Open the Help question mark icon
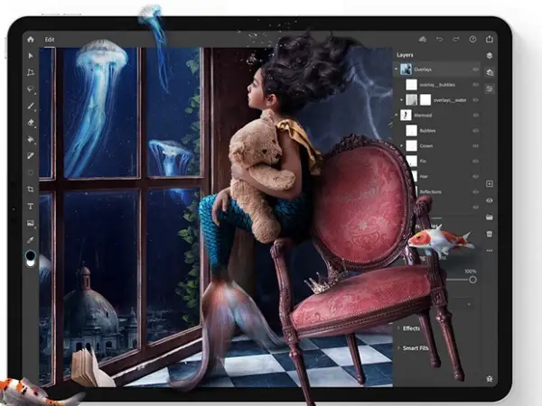Image resolution: width=542 pixels, height=406 pixels. 472,39
